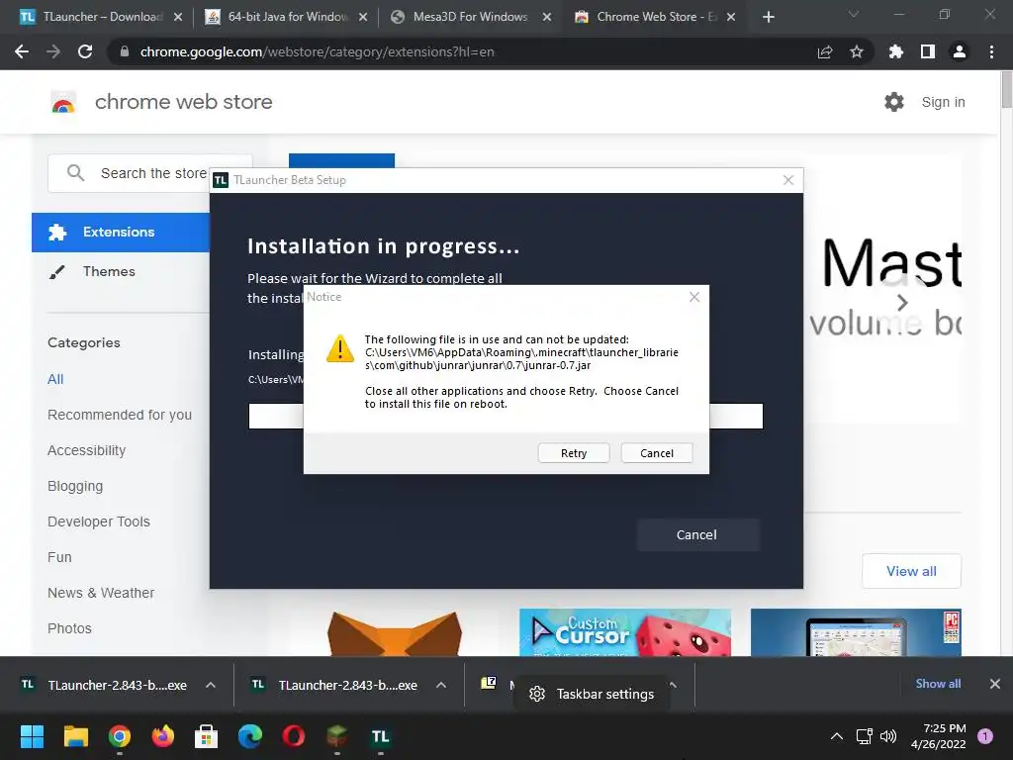The height and width of the screenshot is (760, 1013).
Task: Launch Microsoft Edge from the taskbar
Action: pyautogui.click(x=250, y=736)
